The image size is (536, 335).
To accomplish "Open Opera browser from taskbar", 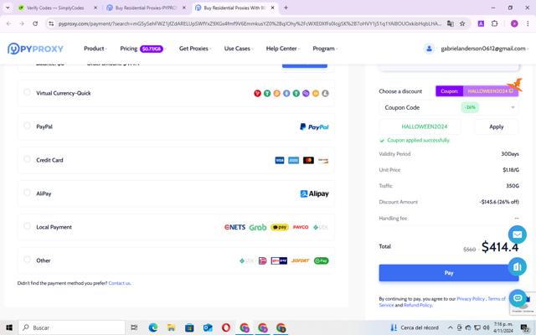I will 225,327.
